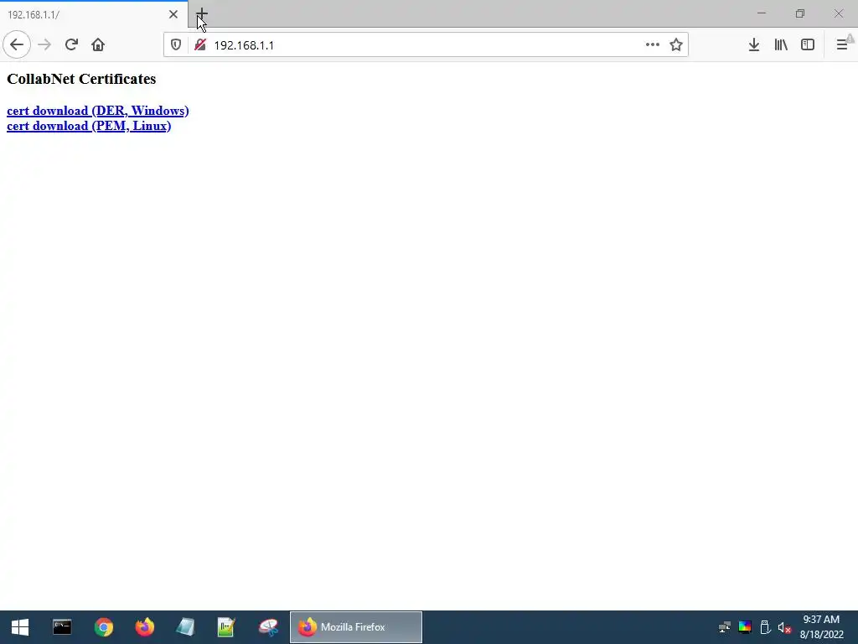The image size is (858, 644).
Task: Switch to the Mozilla Firefox taskbar window
Action: [355, 627]
